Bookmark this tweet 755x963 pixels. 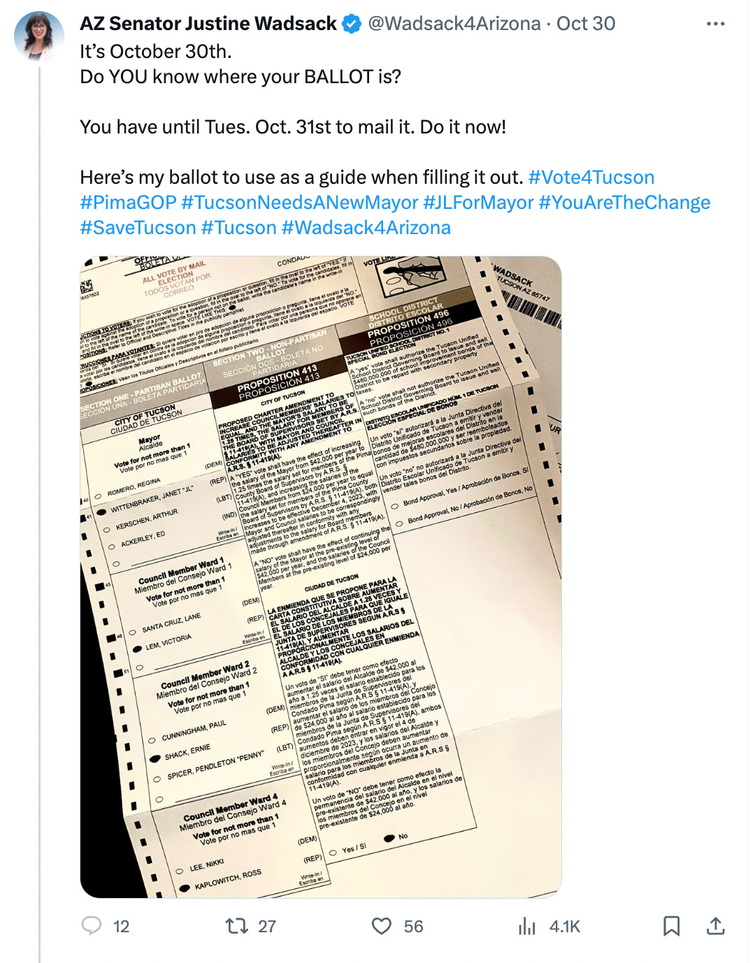pos(671,926)
